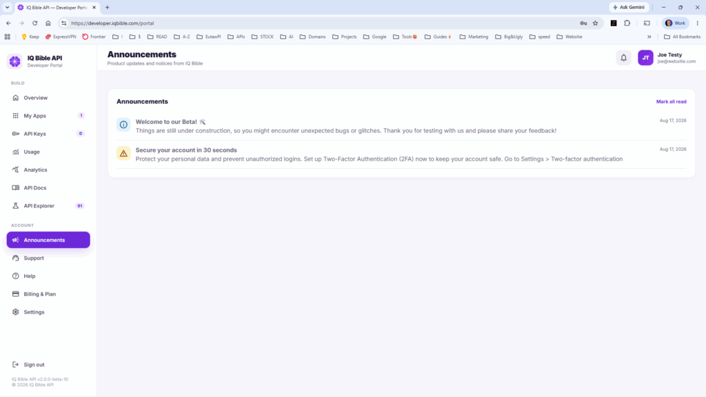Click the Support headset icon

click(x=16, y=258)
